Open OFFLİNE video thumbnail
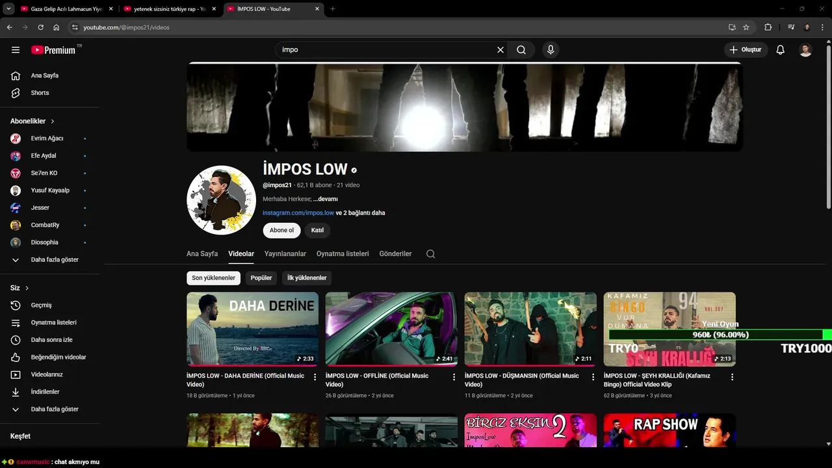832x468 pixels. point(391,329)
